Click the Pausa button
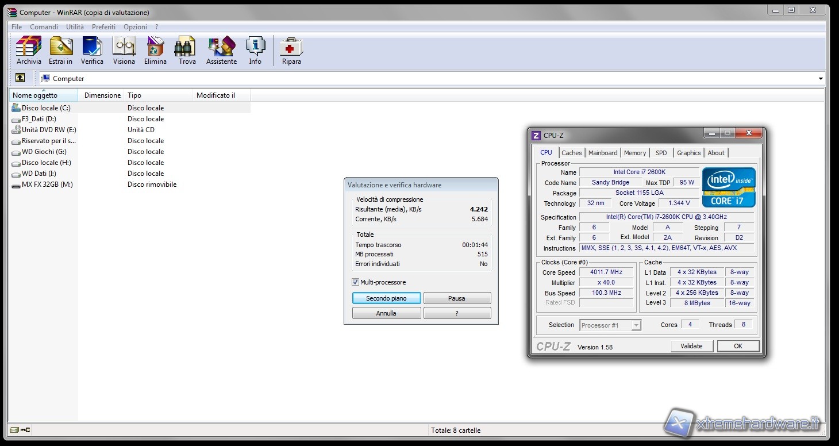 (457, 298)
